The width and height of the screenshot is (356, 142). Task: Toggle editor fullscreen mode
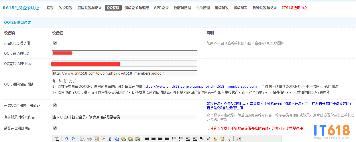pyautogui.click(x=238, y=139)
